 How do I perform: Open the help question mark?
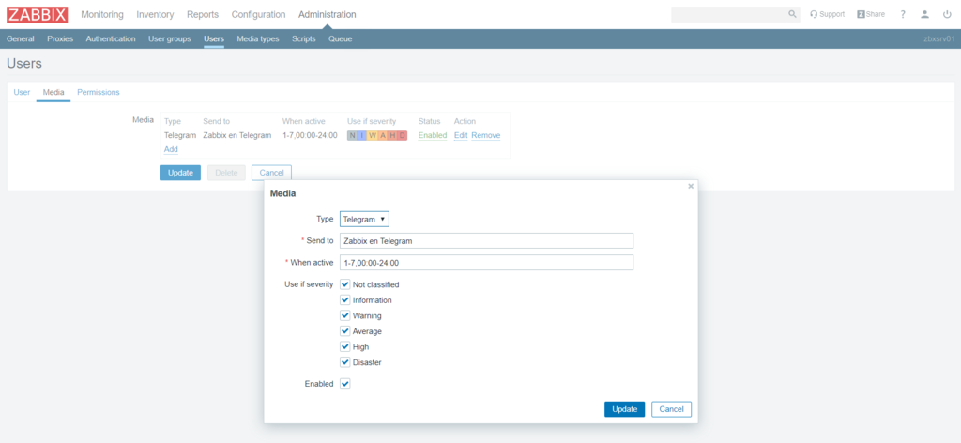(x=903, y=14)
